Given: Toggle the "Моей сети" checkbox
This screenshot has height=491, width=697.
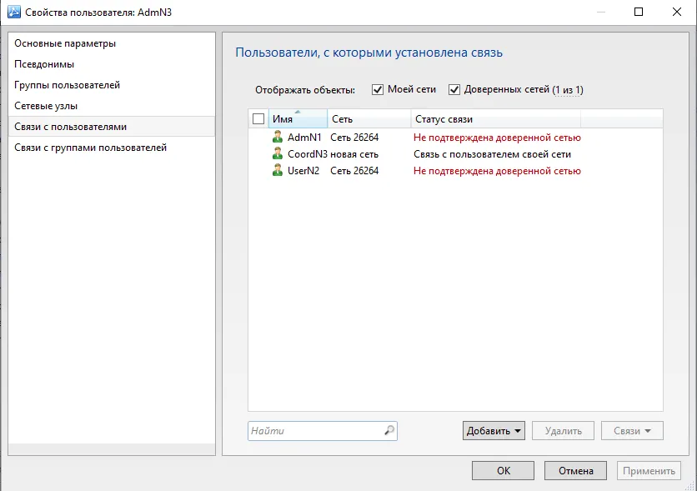Looking at the screenshot, I should 378,89.
